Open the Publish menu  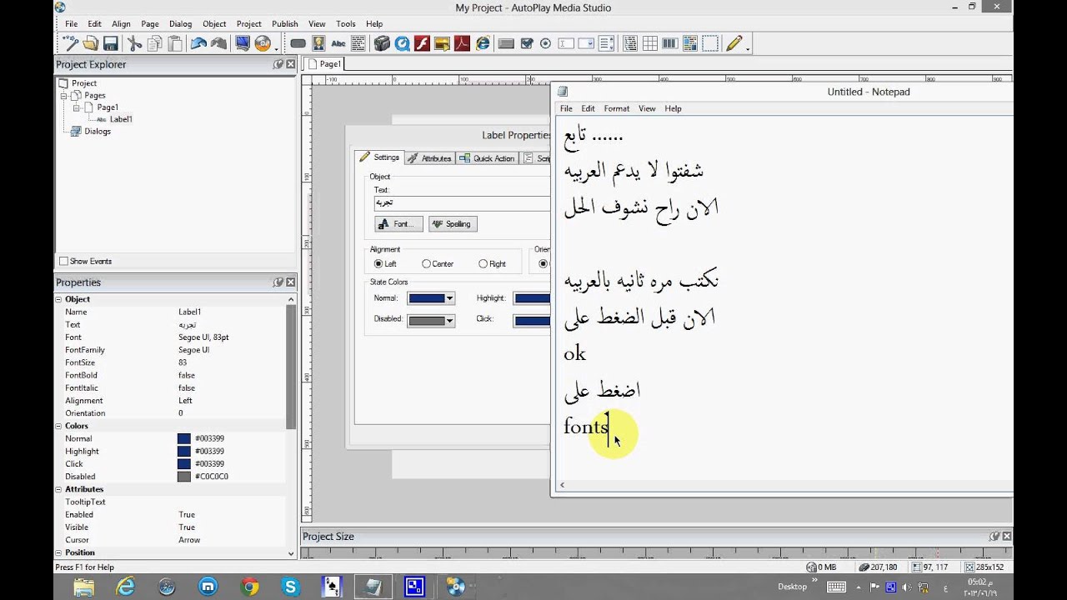tap(284, 24)
